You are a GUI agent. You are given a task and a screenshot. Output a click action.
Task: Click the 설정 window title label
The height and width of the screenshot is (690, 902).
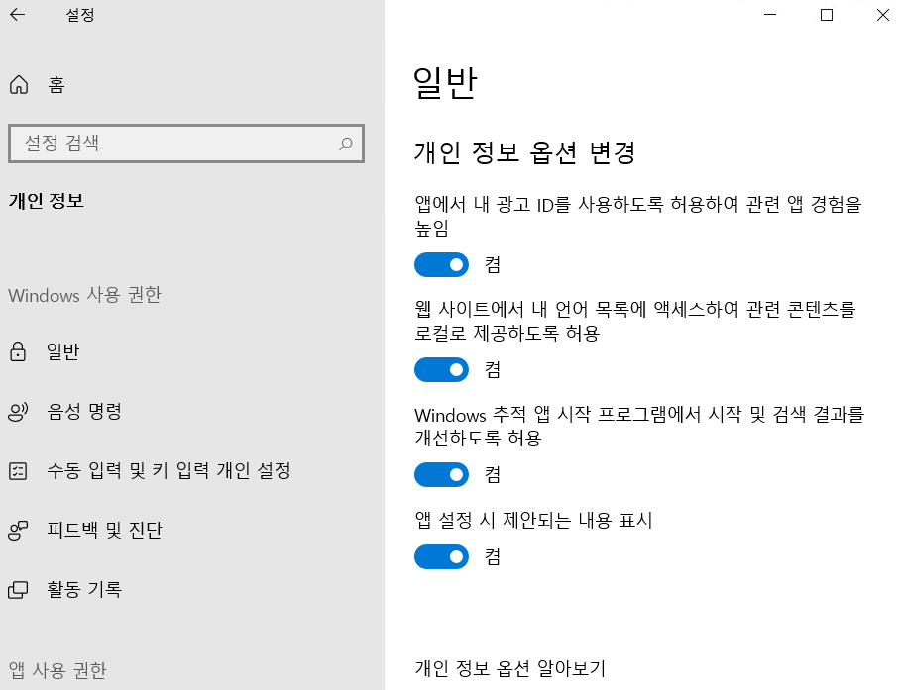(x=80, y=15)
